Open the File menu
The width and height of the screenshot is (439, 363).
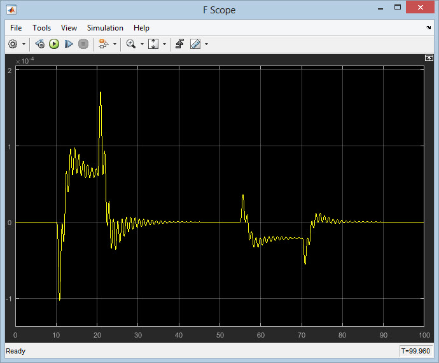pyautogui.click(x=16, y=28)
